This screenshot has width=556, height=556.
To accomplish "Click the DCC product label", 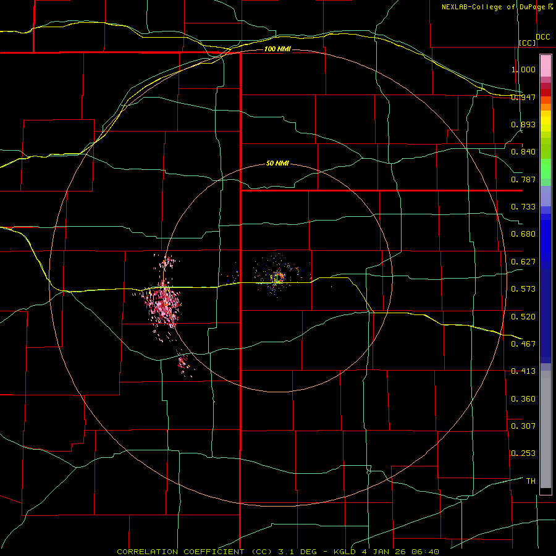I will (x=543, y=37).
